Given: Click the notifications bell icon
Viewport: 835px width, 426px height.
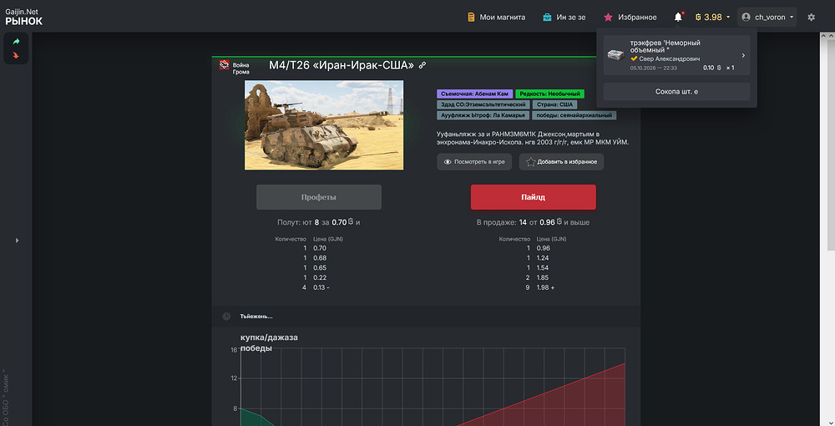Looking at the screenshot, I should [x=678, y=17].
